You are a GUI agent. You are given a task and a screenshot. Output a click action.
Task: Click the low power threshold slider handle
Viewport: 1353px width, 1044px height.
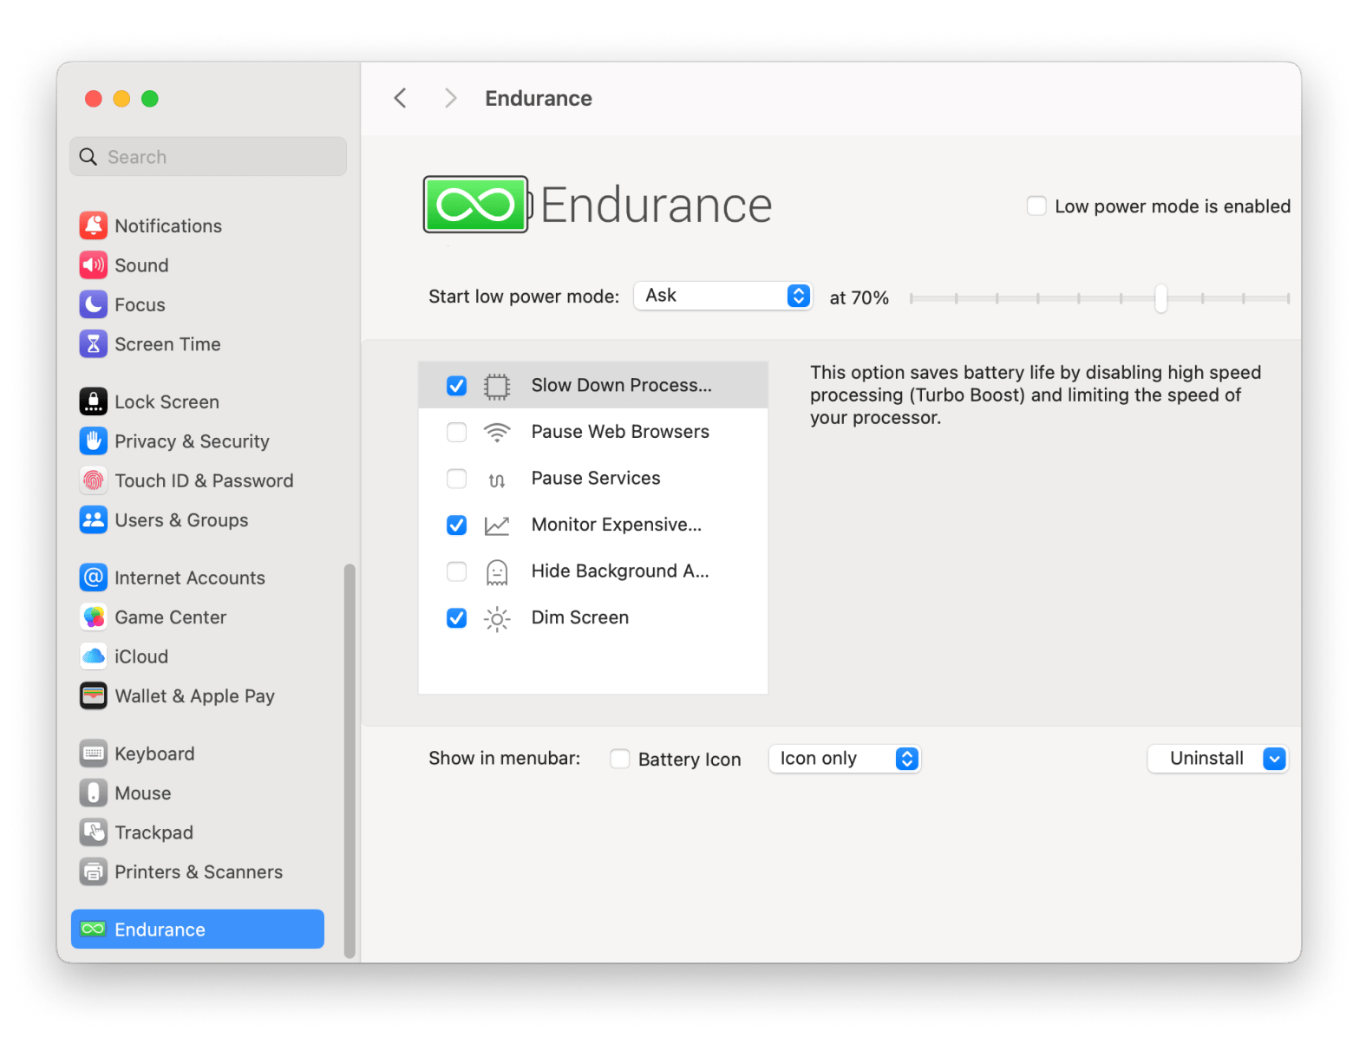pos(1160,298)
